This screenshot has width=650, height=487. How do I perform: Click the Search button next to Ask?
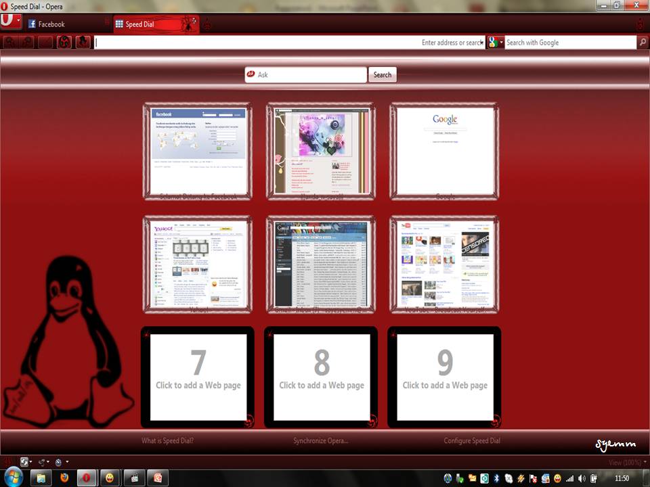(x=382, y=75)
